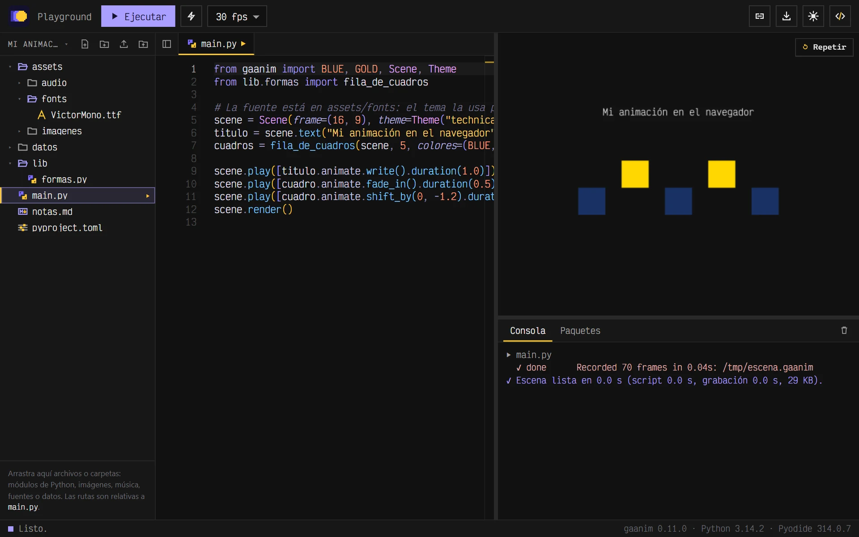Switch to the Paquetes tab
Screen dimensions: 859x537
tap(580, 331)
